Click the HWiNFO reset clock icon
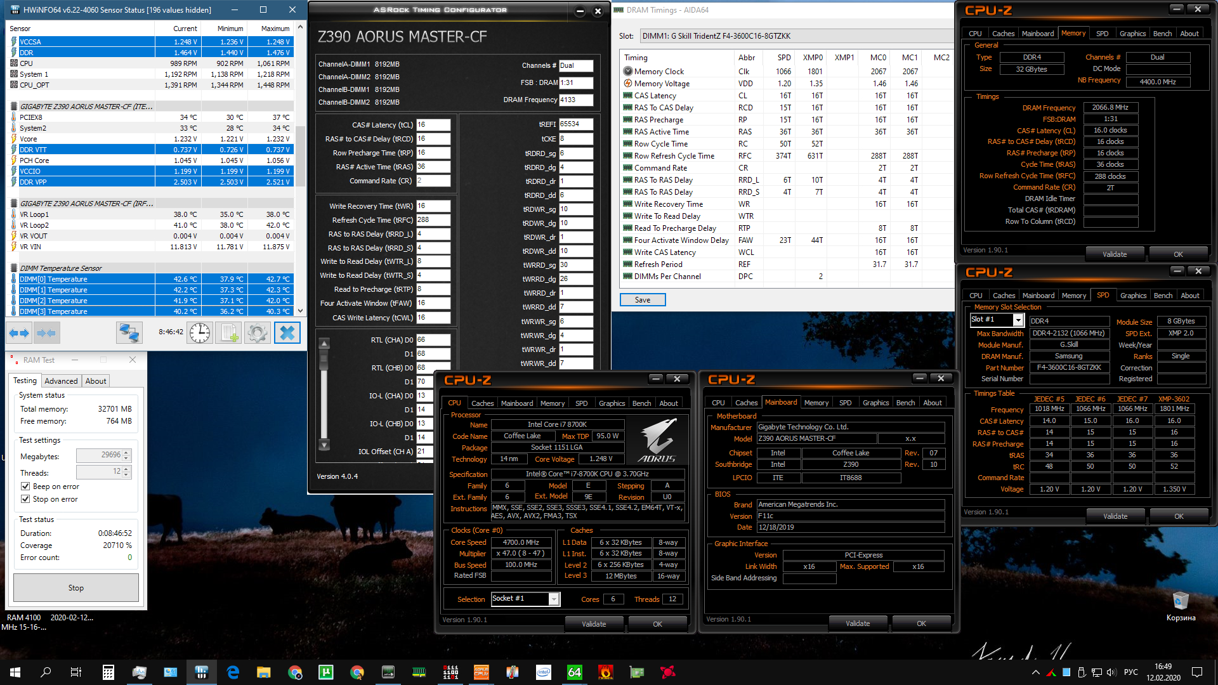 pos(199,332)
